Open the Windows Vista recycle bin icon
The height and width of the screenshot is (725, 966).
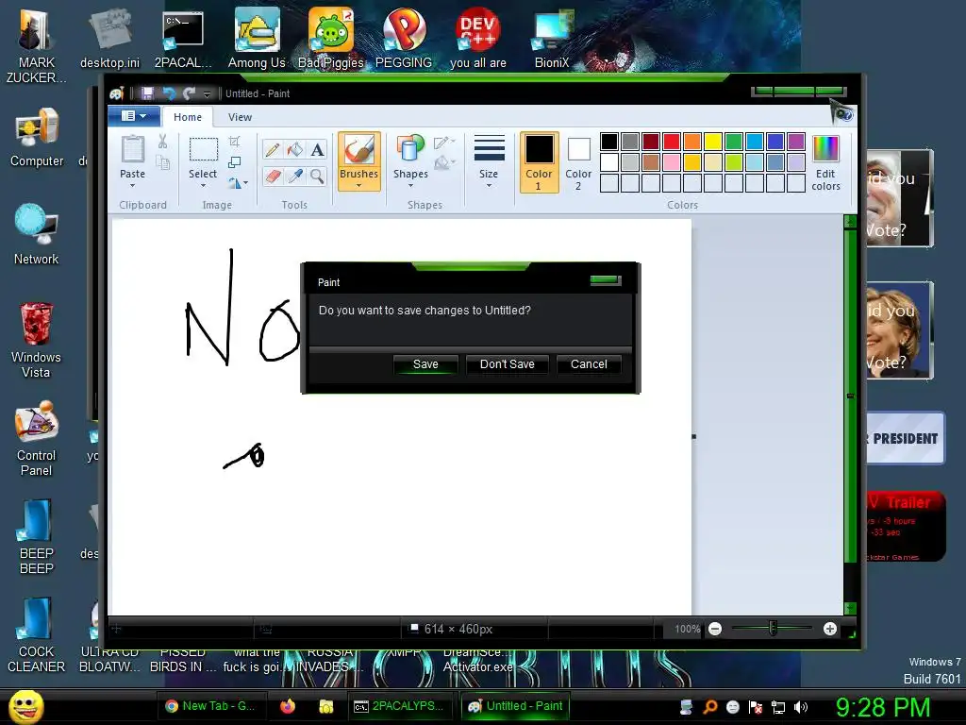tap(37, 339)
